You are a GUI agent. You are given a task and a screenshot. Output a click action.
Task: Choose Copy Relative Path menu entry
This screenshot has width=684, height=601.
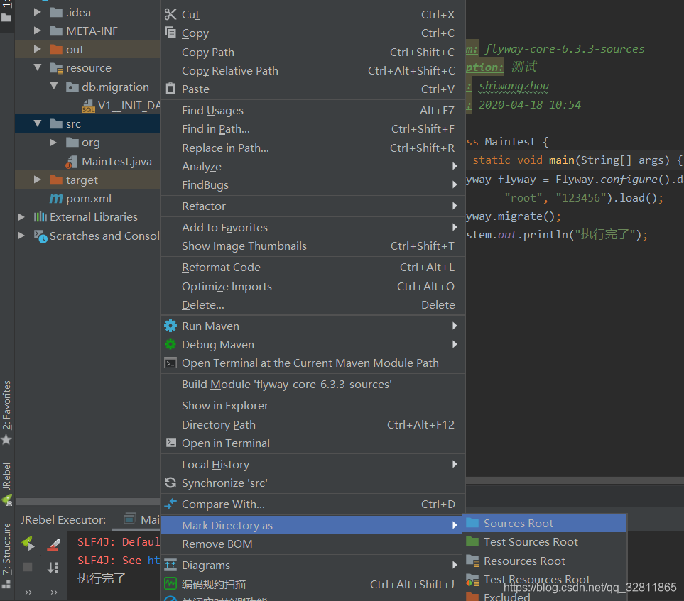click(313, 71)
